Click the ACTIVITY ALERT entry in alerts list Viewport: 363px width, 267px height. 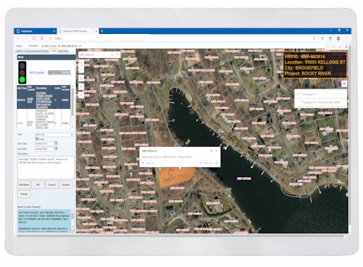coord(44,217)
